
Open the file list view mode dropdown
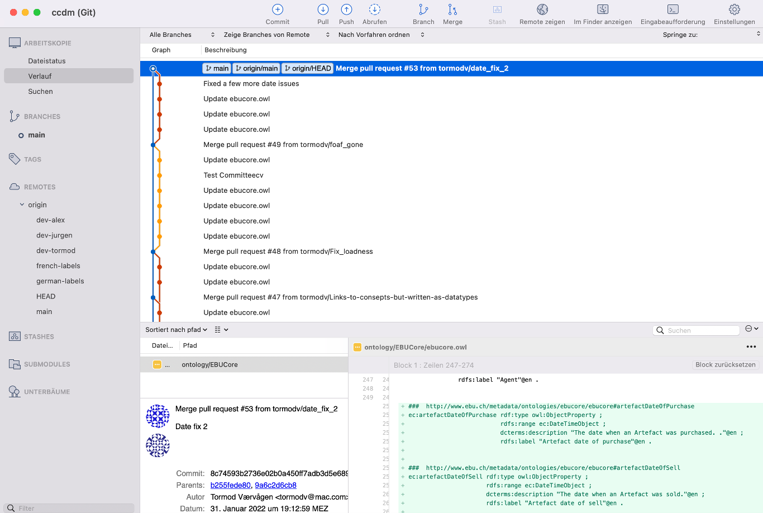[x=222, y=330]
